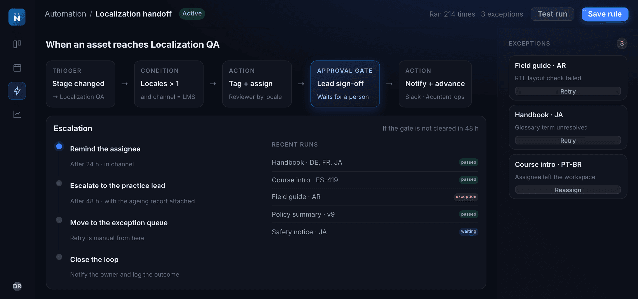Save the rule with Save rule
Viewport: 638px width, 299px height.
[605, 14]
